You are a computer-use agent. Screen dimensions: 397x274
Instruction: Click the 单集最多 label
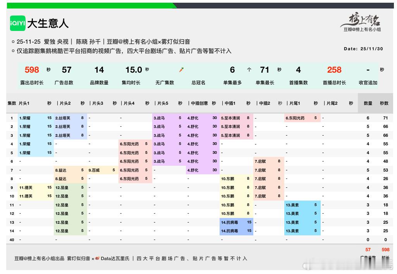coord(232,83)
